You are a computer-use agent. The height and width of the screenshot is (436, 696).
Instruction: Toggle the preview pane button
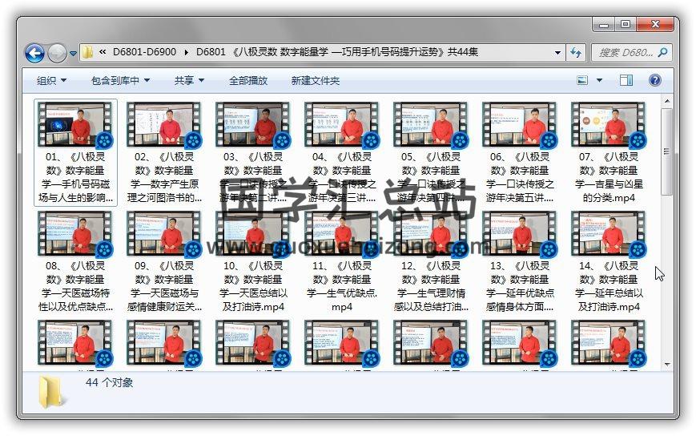click(x=626, y=80)
